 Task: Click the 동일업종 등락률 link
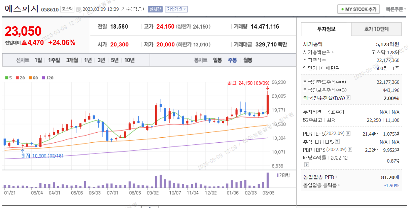(320, 185)
